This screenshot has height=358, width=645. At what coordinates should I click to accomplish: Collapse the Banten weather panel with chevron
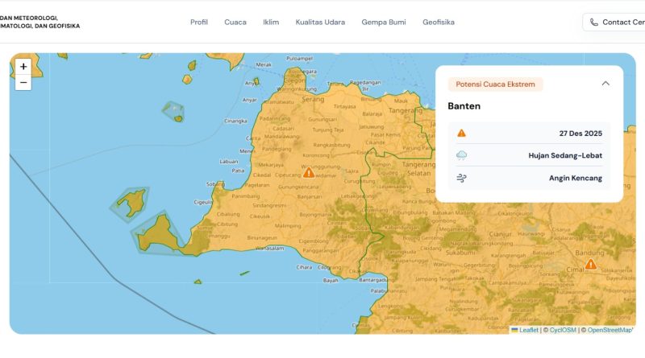(x=605, y=84)
